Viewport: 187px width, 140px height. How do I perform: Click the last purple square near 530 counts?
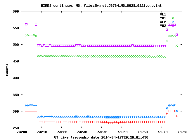(176, 34)
